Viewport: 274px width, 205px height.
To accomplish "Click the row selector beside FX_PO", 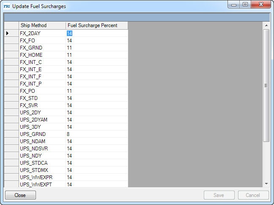I will [x=11, y=91].
